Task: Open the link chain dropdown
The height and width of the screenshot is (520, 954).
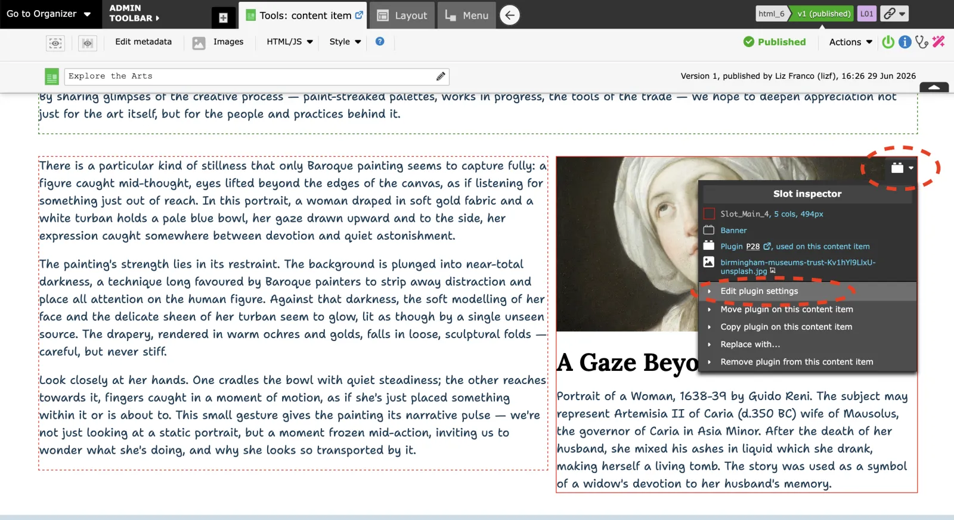Action: click(894, 14)
